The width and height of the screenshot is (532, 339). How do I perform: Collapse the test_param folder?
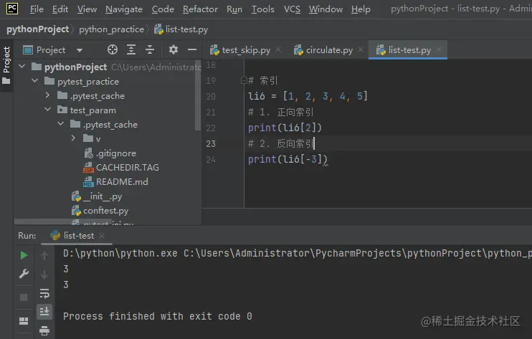(47, 110)
